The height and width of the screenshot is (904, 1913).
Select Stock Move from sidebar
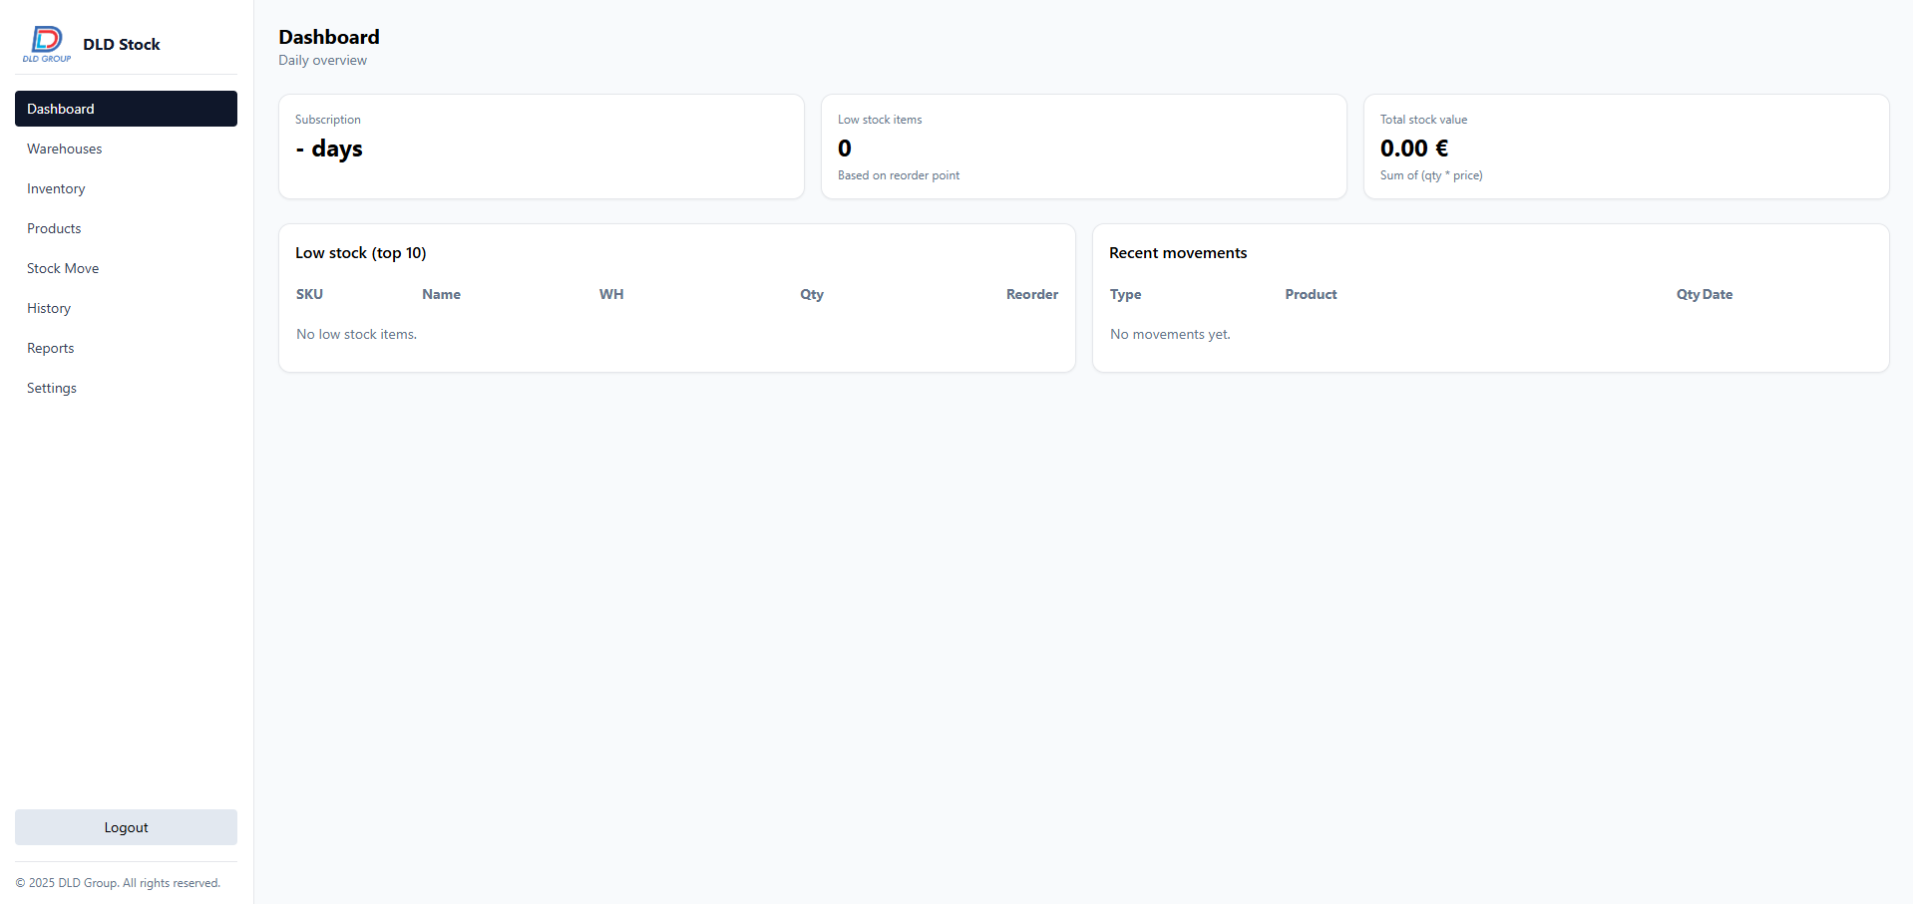63,268
